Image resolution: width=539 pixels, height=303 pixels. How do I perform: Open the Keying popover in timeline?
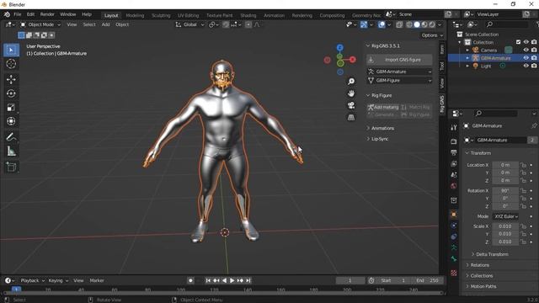58,280
